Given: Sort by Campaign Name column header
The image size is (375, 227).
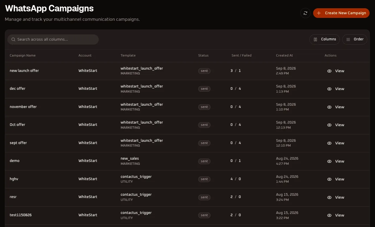Looking at the screenshot, I should click(x=23, y=55).
